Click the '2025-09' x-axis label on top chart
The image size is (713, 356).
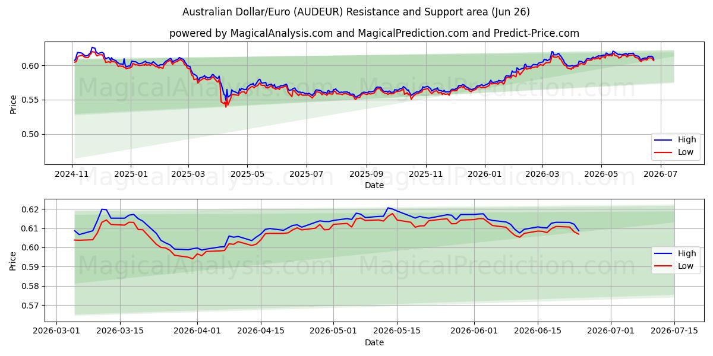(366, 174)
